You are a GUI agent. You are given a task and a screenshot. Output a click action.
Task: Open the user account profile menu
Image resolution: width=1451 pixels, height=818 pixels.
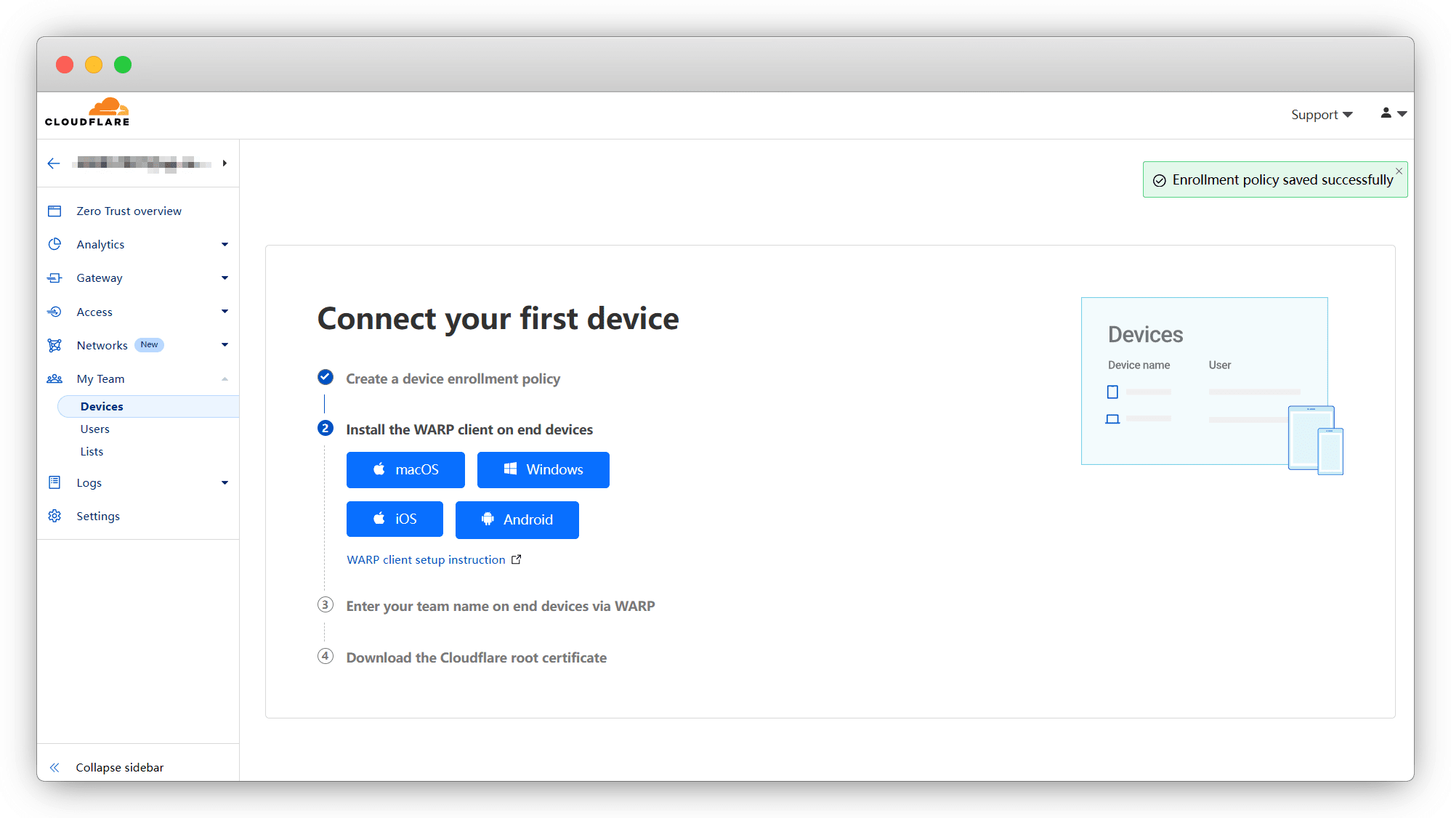pos(1394,113)
